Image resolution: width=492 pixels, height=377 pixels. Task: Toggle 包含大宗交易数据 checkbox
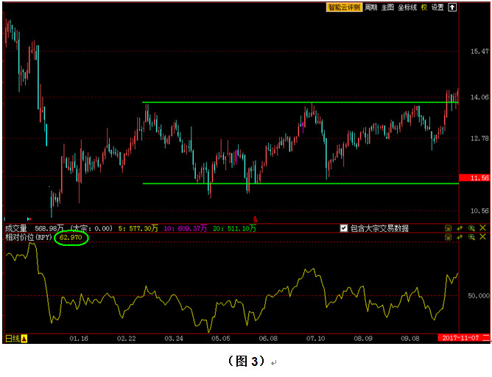pos(344,228)
